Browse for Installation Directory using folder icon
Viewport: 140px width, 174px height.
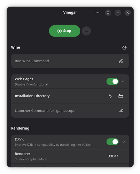click(120, 96)
